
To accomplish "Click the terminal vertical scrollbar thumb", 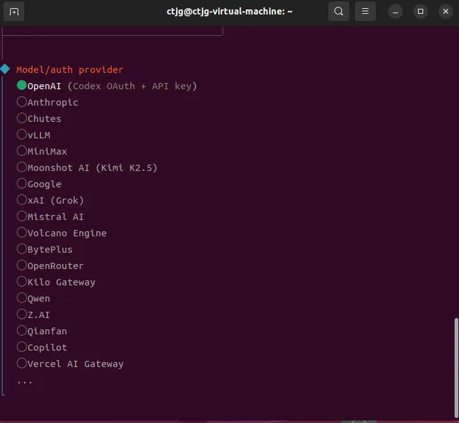I will (456, 368).
